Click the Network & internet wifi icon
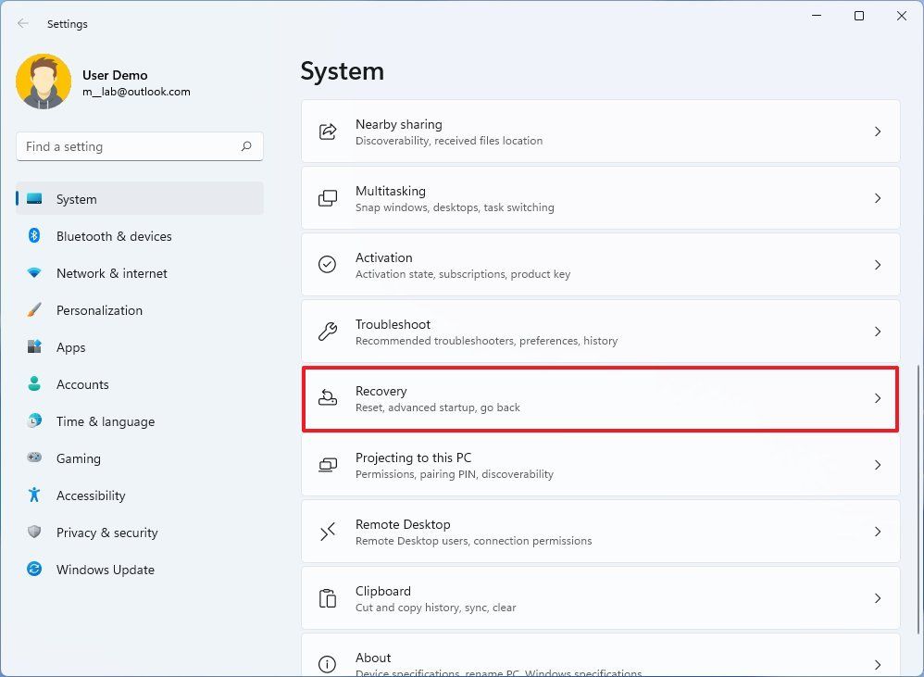This screenshot has width=924, height=677. (34, 273)
